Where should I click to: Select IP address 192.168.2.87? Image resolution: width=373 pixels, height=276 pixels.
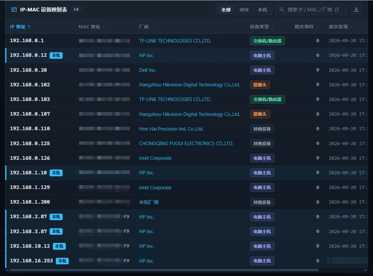point(28,217)
